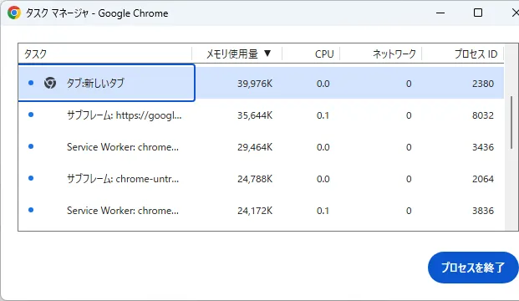Select the タブ:新しいタブ task row

click(x=261, y=83)
